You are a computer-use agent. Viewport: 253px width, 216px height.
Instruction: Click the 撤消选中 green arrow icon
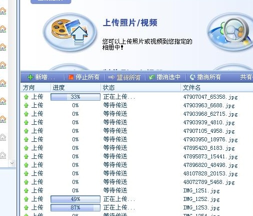(x=151, y=77)
